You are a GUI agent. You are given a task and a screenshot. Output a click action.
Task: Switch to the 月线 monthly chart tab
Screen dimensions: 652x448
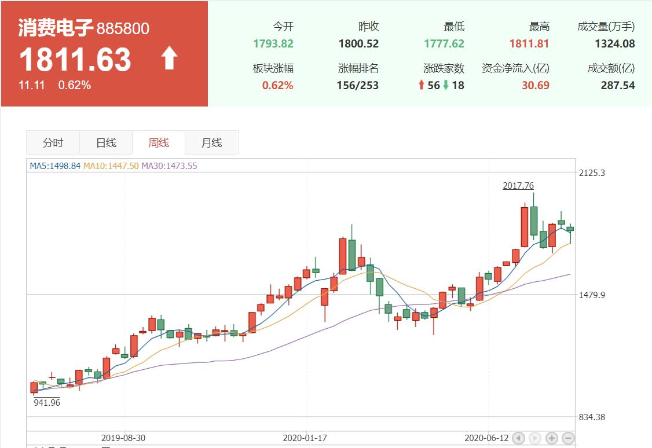212,142
